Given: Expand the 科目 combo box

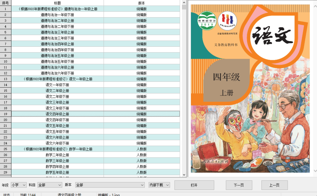Looking at the screenshot, I should 50,185.
